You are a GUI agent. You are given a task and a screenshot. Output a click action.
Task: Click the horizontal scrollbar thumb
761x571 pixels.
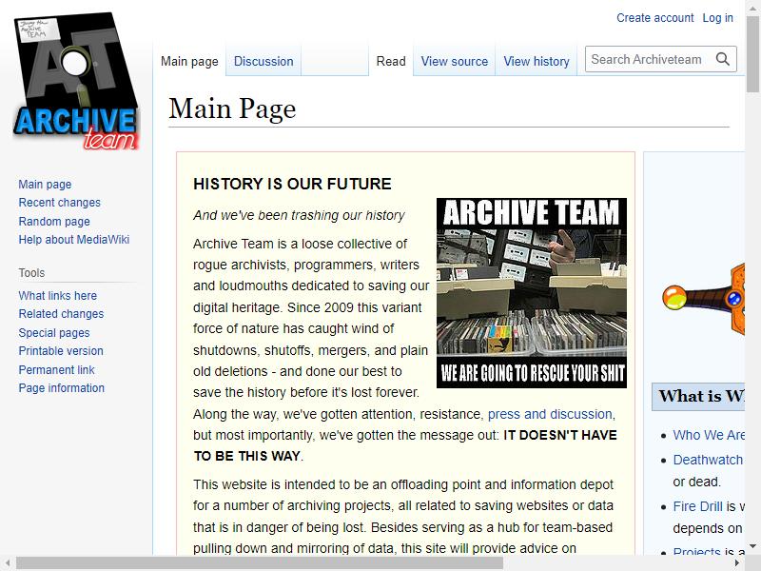[260, 563]
